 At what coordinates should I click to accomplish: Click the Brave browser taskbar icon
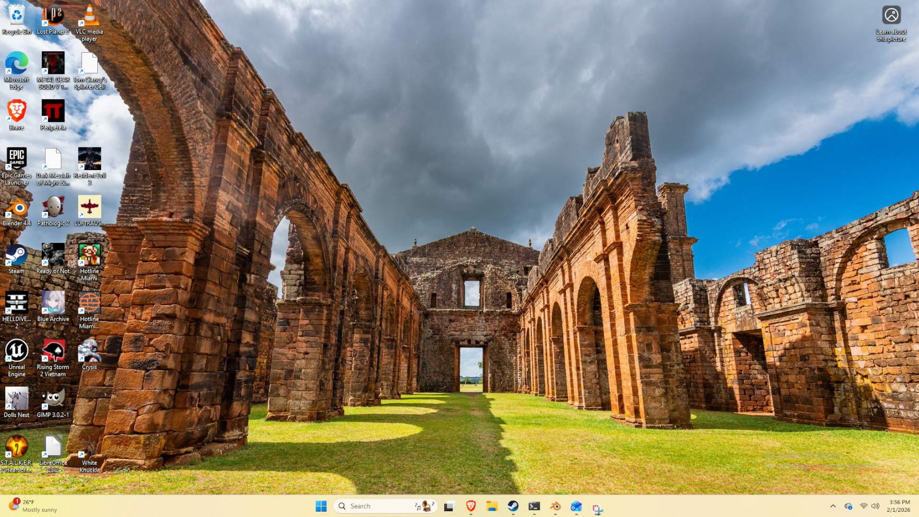click(471, 506)
